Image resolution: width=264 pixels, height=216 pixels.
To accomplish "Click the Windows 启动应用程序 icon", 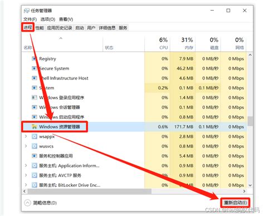I will tap(34, 117).
